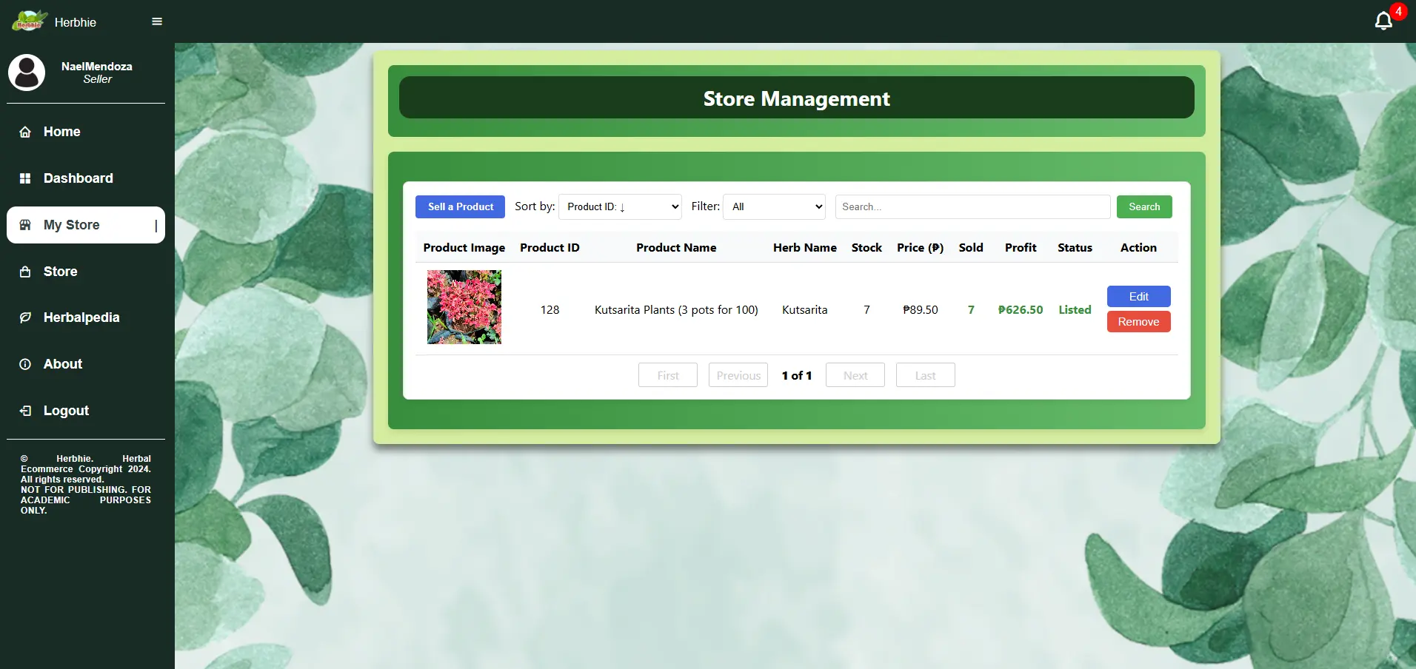Focus the product Search input field
This screenshot has width=1416, height=669.
point(972,206)
